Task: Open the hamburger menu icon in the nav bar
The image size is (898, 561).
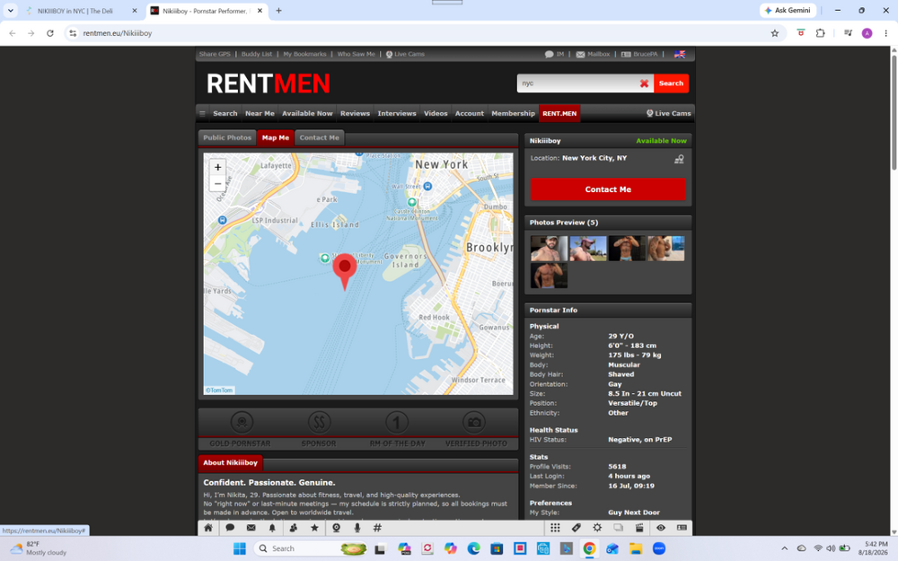Action: point(202,113)
